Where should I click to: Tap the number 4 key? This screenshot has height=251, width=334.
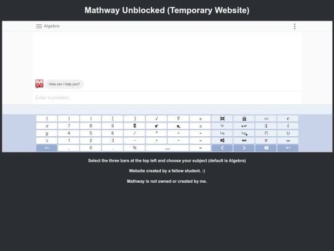click(69, 133)
